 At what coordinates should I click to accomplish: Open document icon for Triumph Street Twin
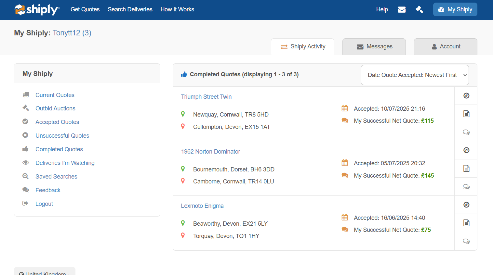[x=466, y=114]
